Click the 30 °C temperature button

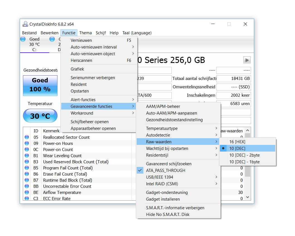click(x=40, y=116)
